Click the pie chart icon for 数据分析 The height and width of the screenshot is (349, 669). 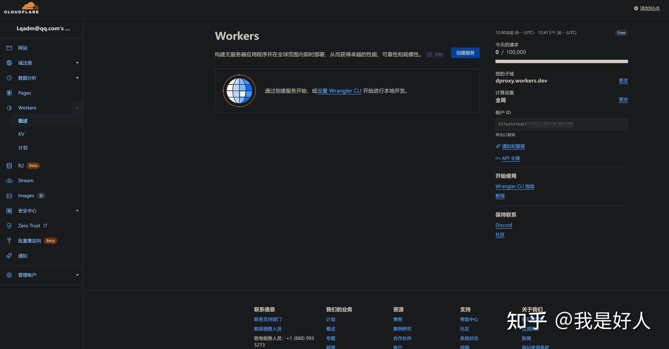(x=9, y=78)
